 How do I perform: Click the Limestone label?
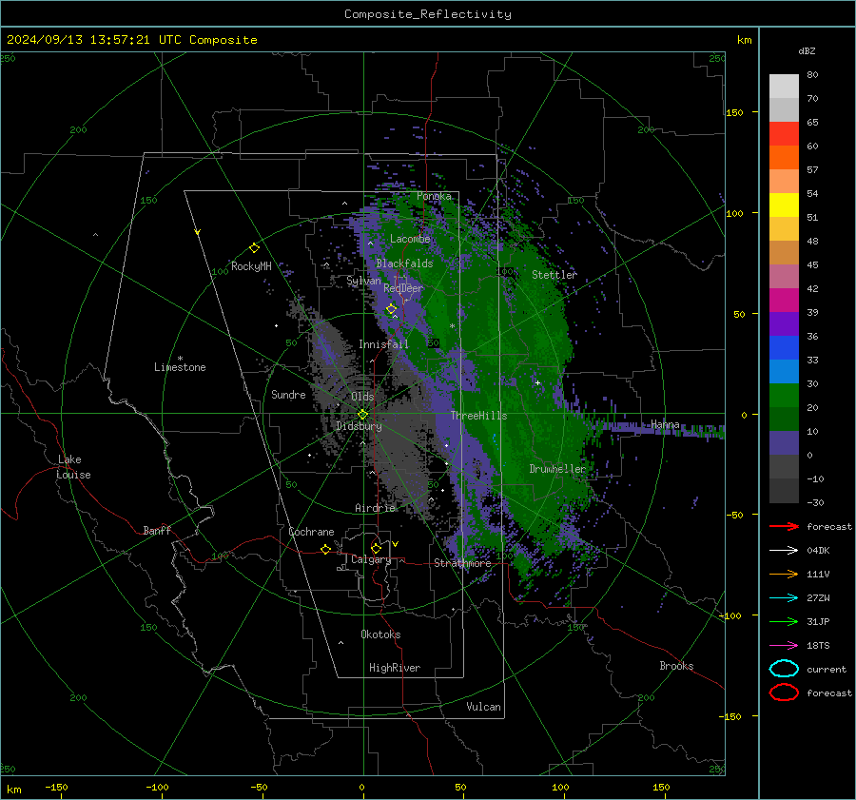pyautogui.click(x=180, y=367)
